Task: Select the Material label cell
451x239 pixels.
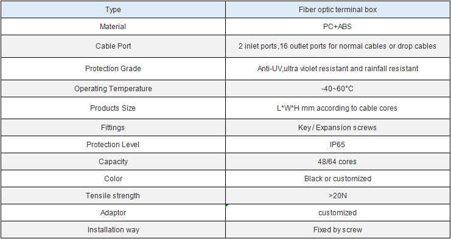Action: [113, 27]
